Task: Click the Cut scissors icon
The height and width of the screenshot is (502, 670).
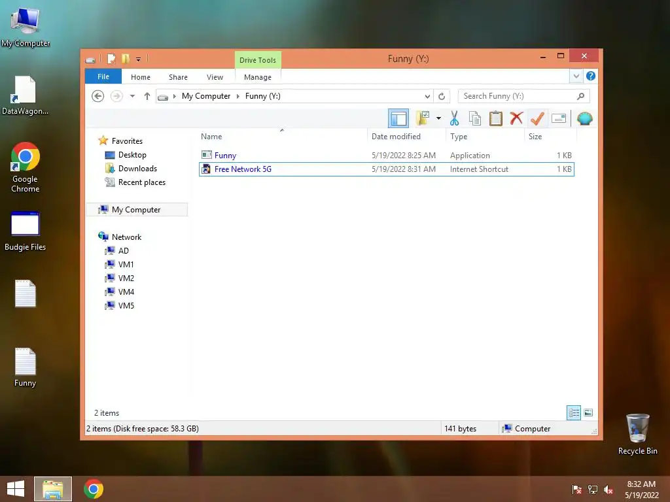Action: coord(454,118)
